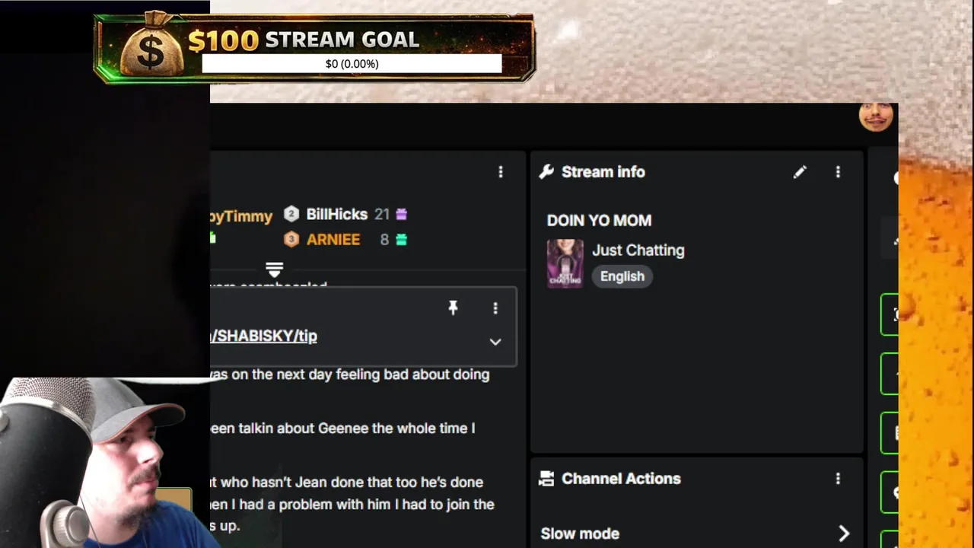Click the green gift icon next to ARNIEE
Image resolution: width=974 pixels, height=548 pixels.
pyautogui.click(x=401, y=240)
